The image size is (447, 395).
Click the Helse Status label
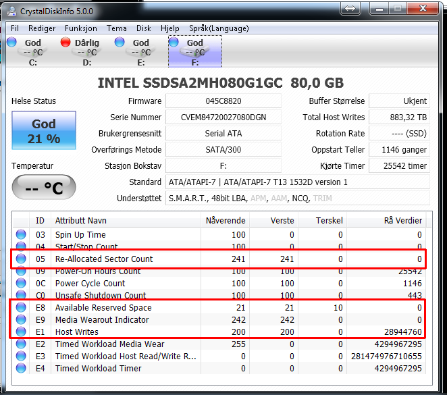point(34,101)
